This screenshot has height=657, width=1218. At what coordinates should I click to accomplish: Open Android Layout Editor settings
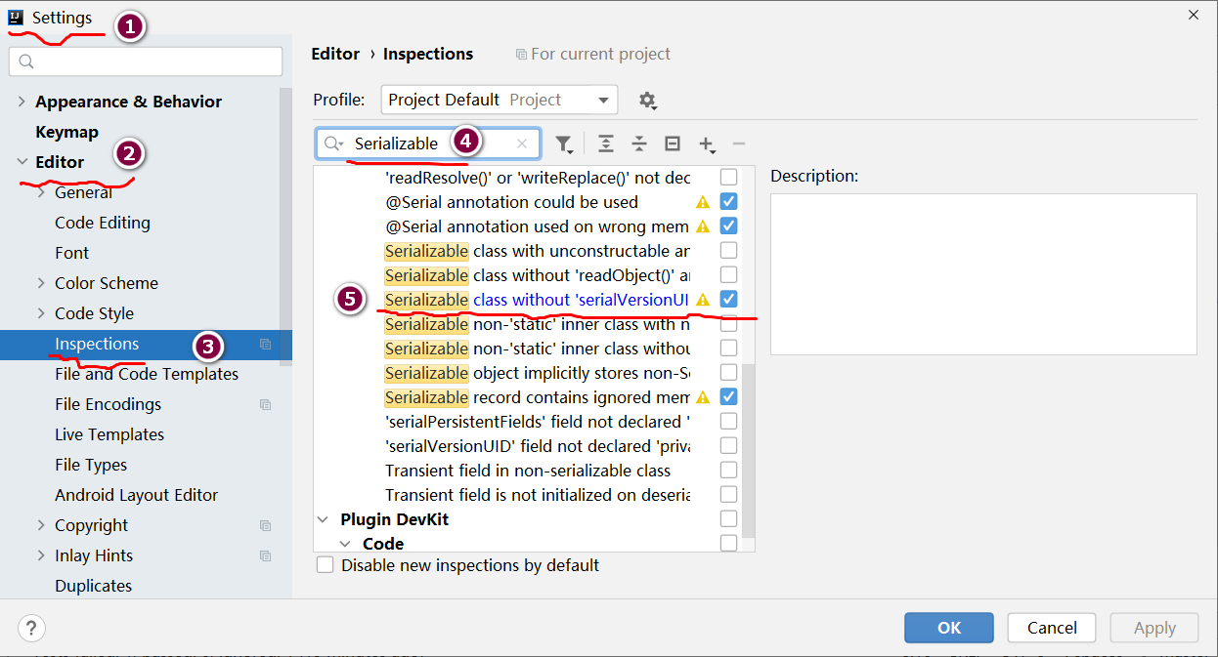coord(136,495)
